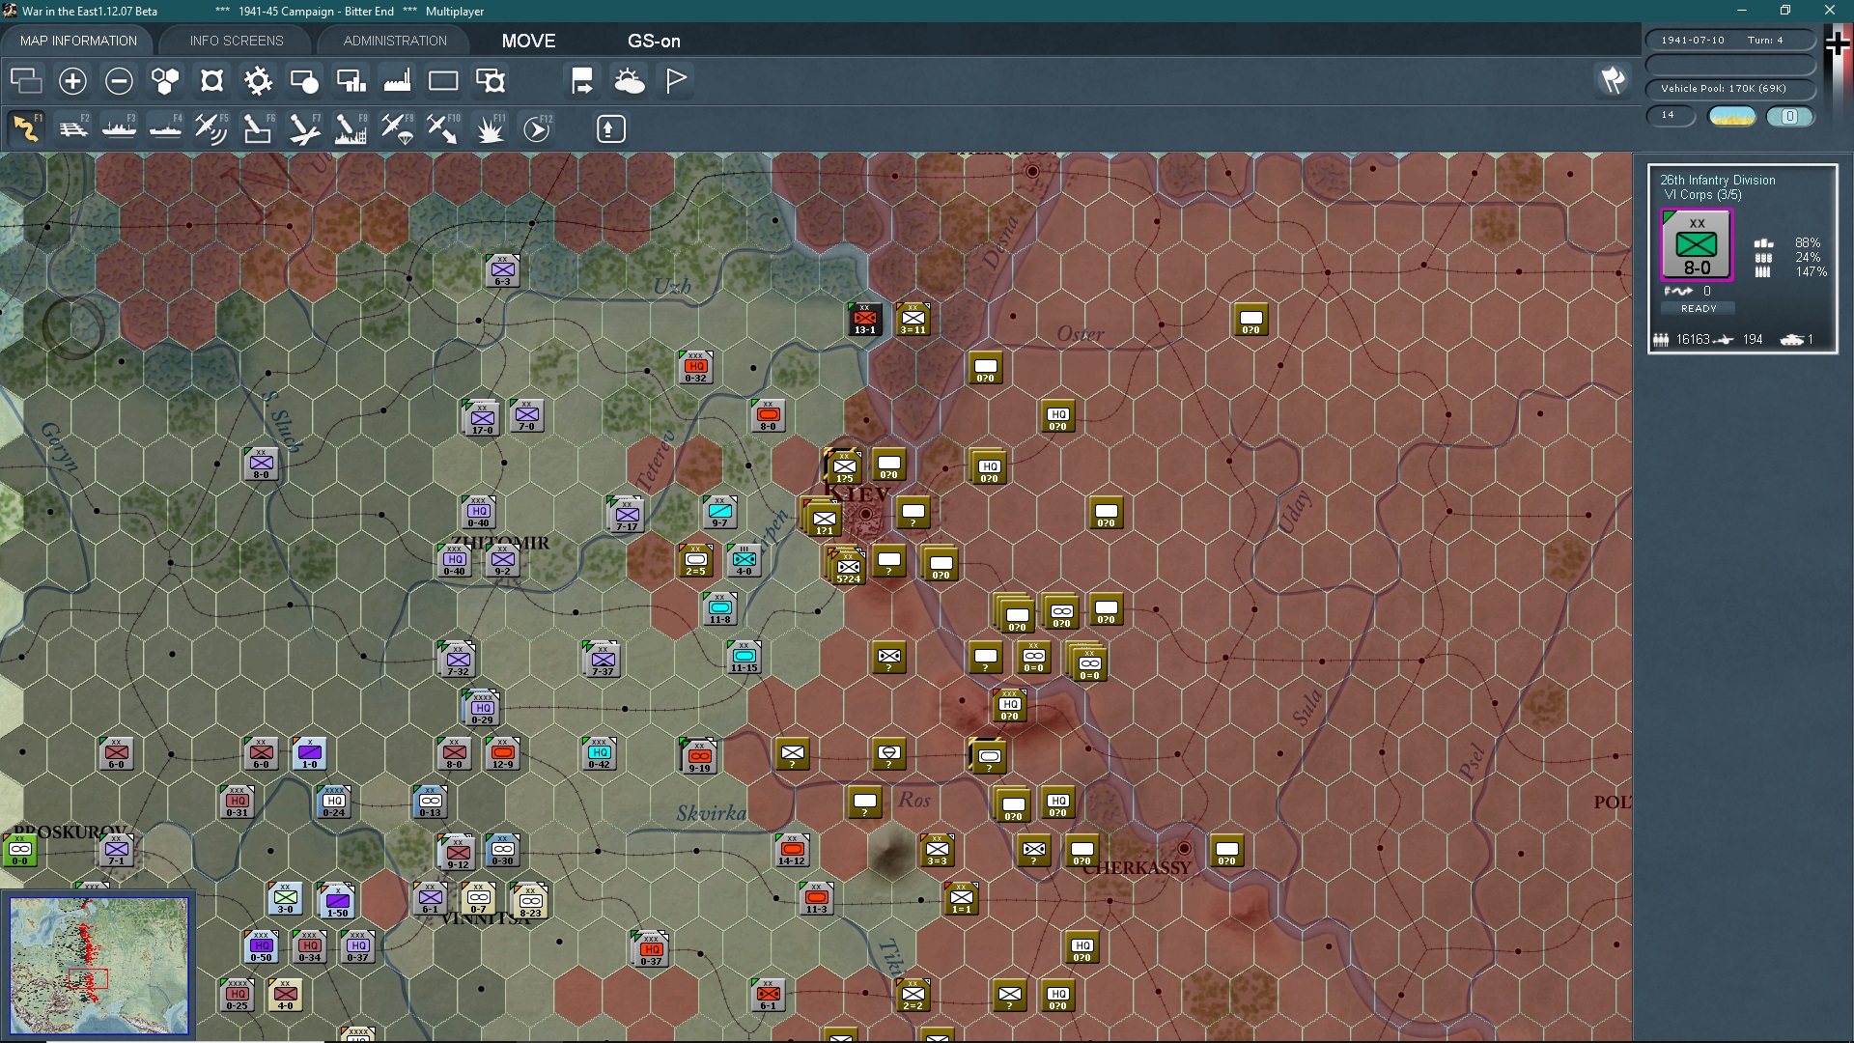Click the 8-0 unit counter in panel
The width and height of the screenshot is (1854, 1043).
coord(1697,245)
